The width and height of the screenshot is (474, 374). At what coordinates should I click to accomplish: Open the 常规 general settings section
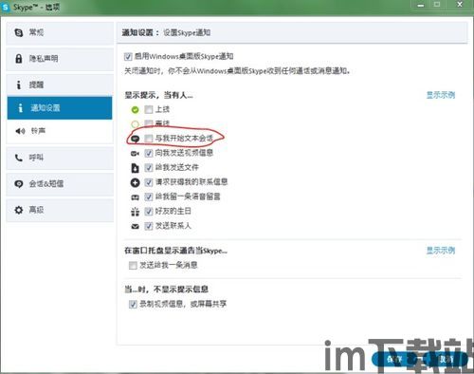coord(60,32)
